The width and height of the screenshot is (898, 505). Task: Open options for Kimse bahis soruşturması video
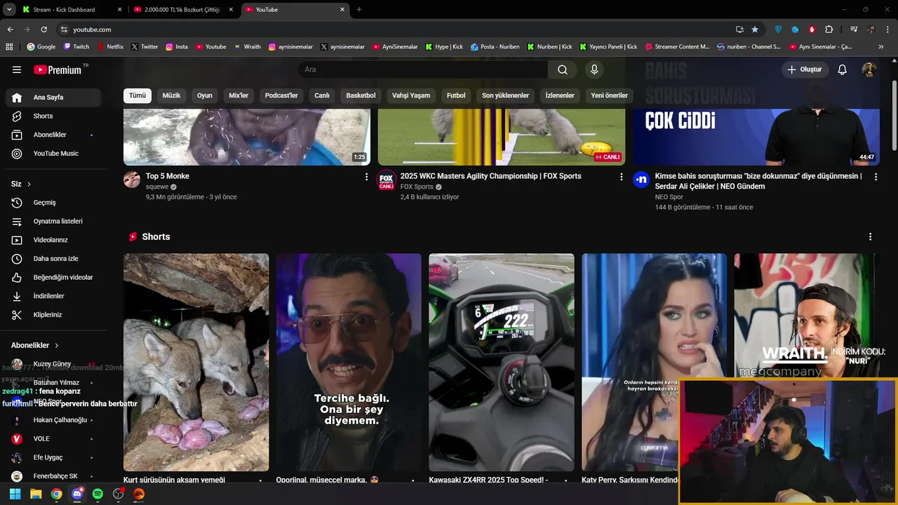tap(876, 177)
